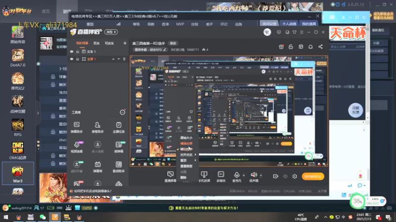Toggle the lock on 全屏 1 source
Image resolution: width=396 pixels, height=222 pixels.
(x=78, y=59)
